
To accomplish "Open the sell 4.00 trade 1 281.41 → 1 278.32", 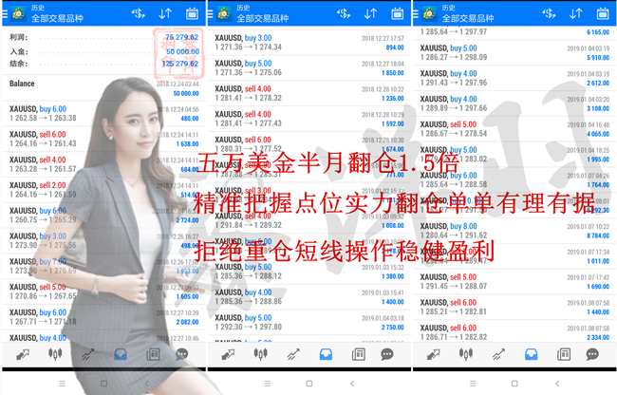I will (x=309, y=93).
